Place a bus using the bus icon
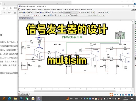 (61, 15)
